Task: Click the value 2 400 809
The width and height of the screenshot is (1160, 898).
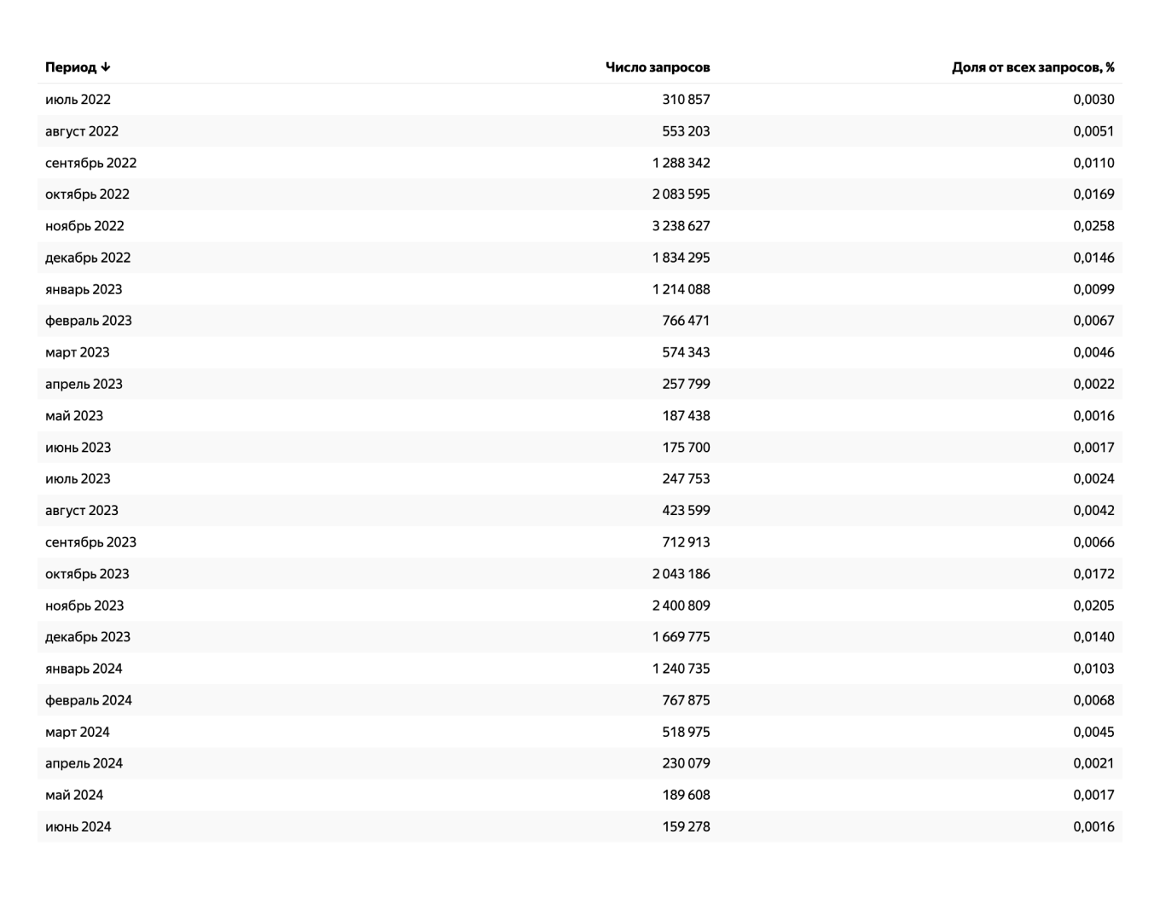Action: (x=681, y=605)
